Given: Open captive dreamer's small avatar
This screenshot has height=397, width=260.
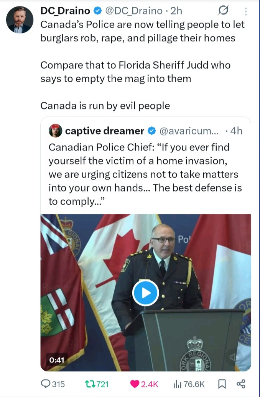Looking at the screenshot, I should point(55,131).
